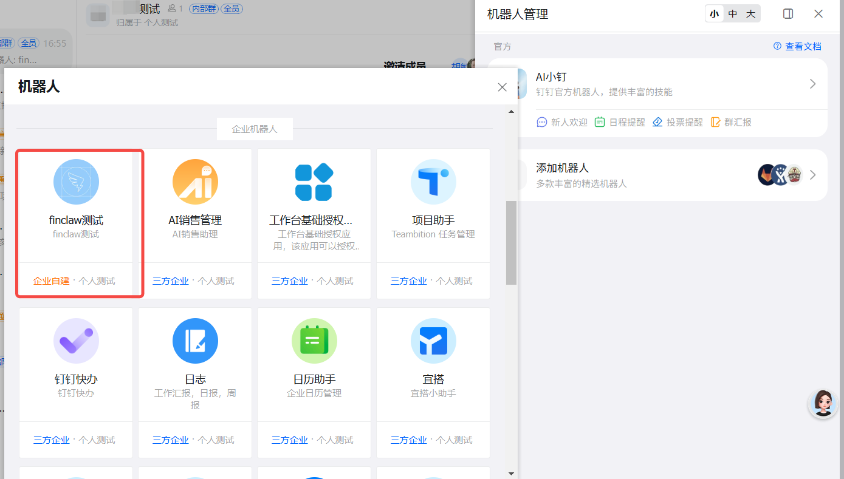Set font size to 小
This screenshot has width=844, height=479.
(715, 14)
